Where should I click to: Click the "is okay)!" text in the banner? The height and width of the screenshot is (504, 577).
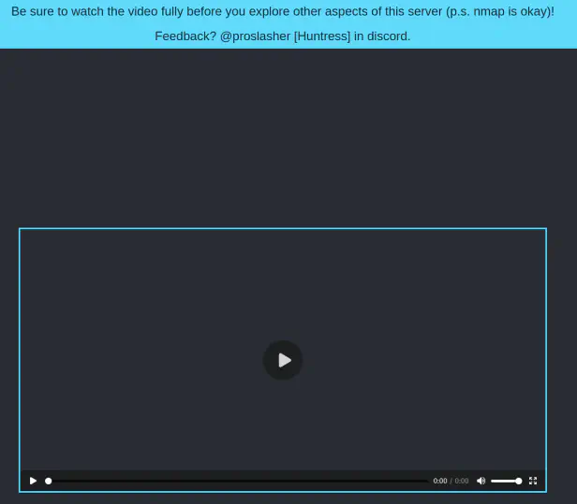pyautogui.click(x=525, y=11)
